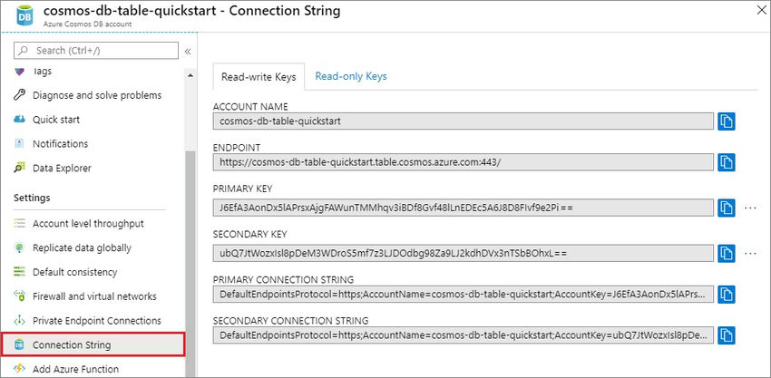Click the Private Endpoint Connections icon

point(19,321)
